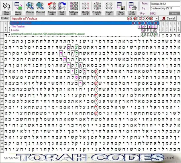Click the From field Exodus 24:12
This screenshot has width=181, height=163.
coord(165,4)
